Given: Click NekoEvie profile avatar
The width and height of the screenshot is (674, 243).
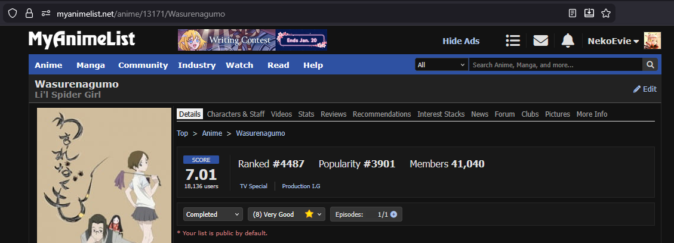Looking at the screenshot, I should [652, 40].
